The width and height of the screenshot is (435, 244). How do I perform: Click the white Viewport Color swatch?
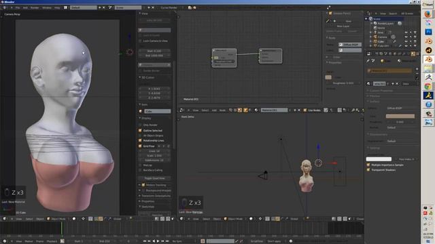coord(379,159)
